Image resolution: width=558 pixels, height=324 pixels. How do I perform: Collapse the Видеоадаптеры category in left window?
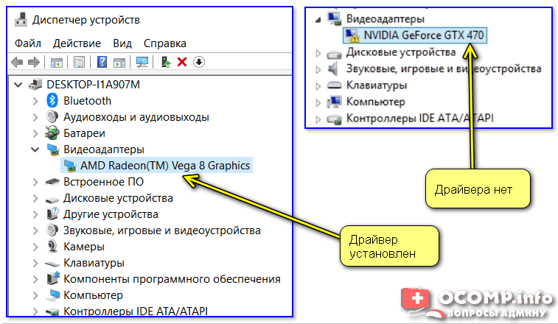35,149
